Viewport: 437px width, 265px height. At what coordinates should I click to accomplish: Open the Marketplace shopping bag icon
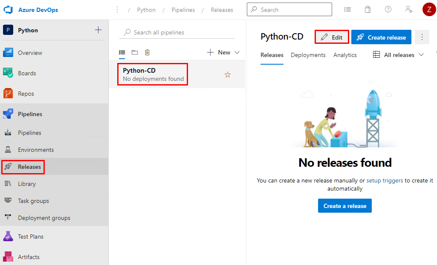368,9
